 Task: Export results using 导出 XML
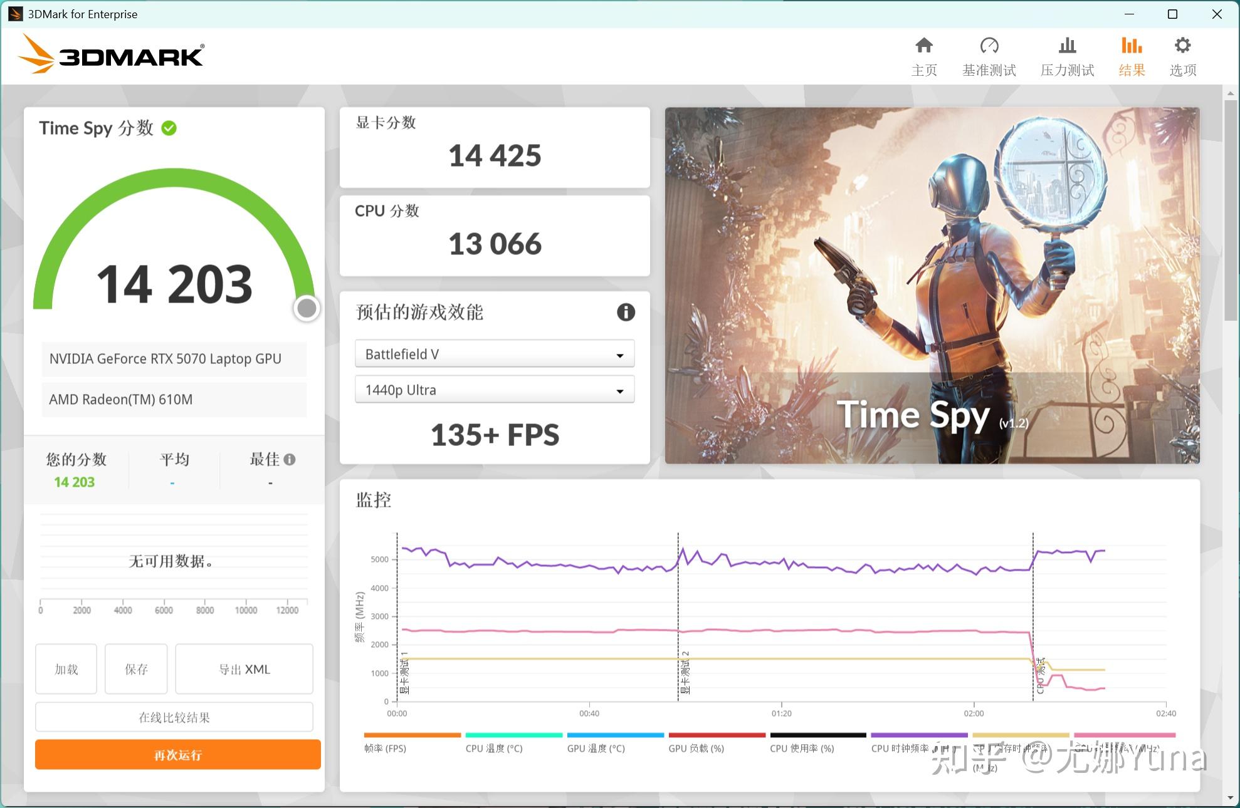click(x=244, y=669)
